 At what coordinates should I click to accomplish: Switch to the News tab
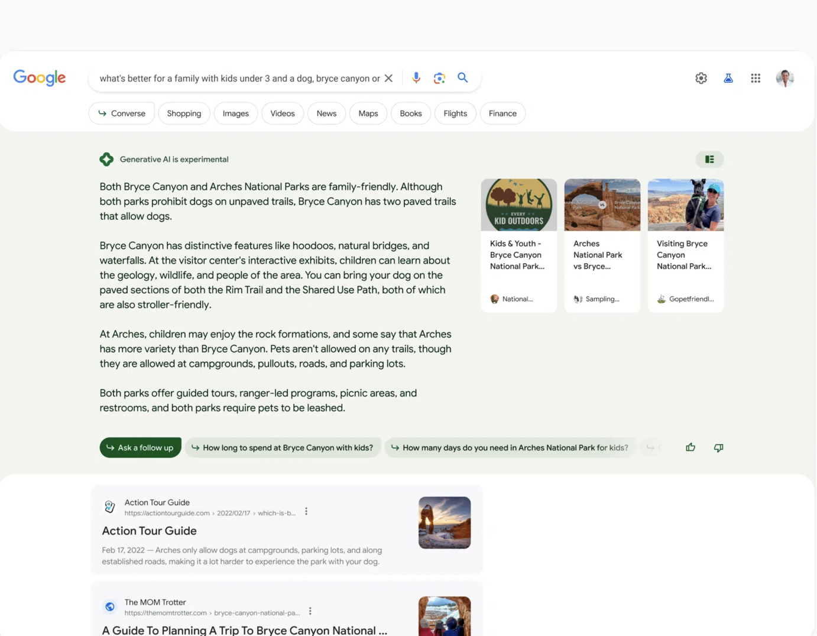pyautogui.click(x=326, y=113)
